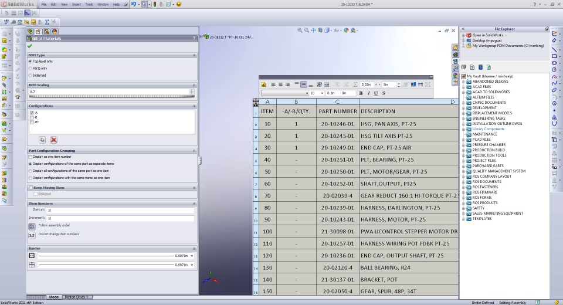The image size is (563, 305).
Task: Click the TEMPLATES folder in vault
Action: point(482,219)
